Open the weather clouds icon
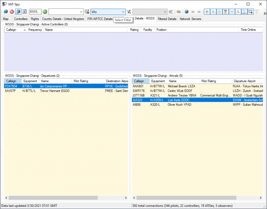This screenshot has width=267, height=209. (179, 12)
